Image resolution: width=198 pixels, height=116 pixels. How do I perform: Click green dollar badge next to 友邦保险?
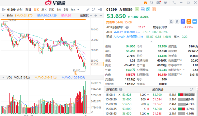coord(137,10)
